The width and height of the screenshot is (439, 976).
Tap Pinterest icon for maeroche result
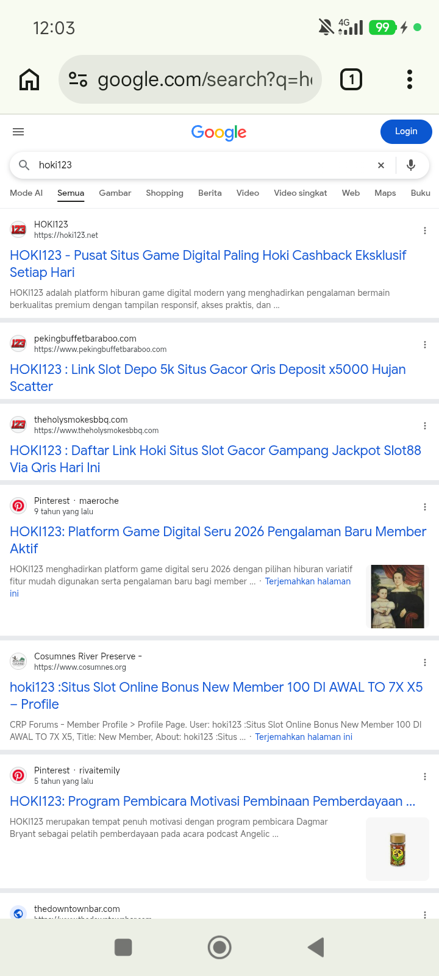[x=18, y=506]
